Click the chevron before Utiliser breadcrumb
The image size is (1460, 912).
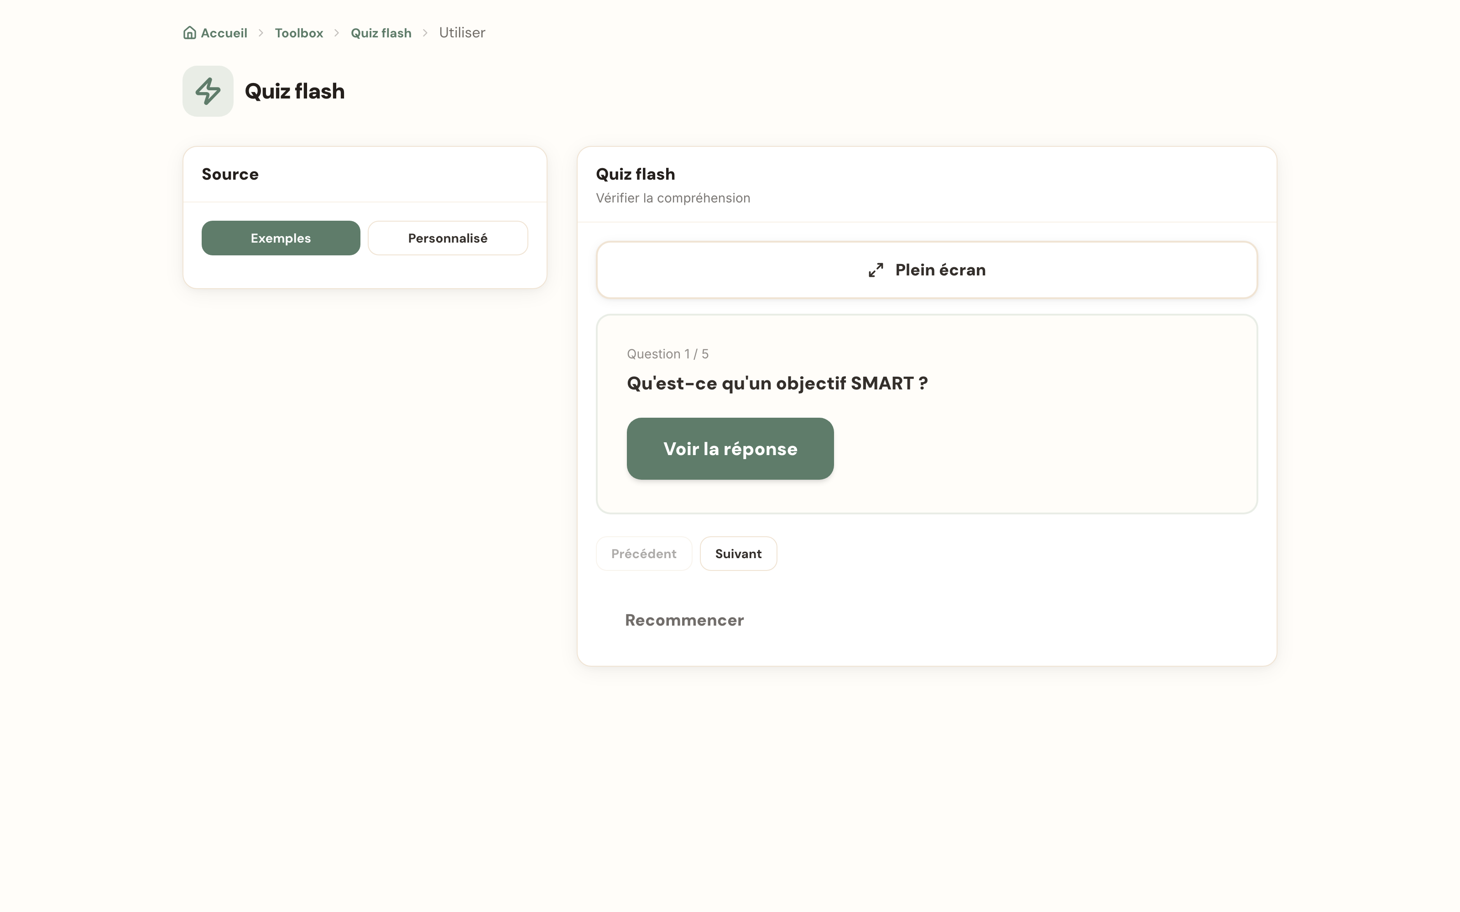425,33
